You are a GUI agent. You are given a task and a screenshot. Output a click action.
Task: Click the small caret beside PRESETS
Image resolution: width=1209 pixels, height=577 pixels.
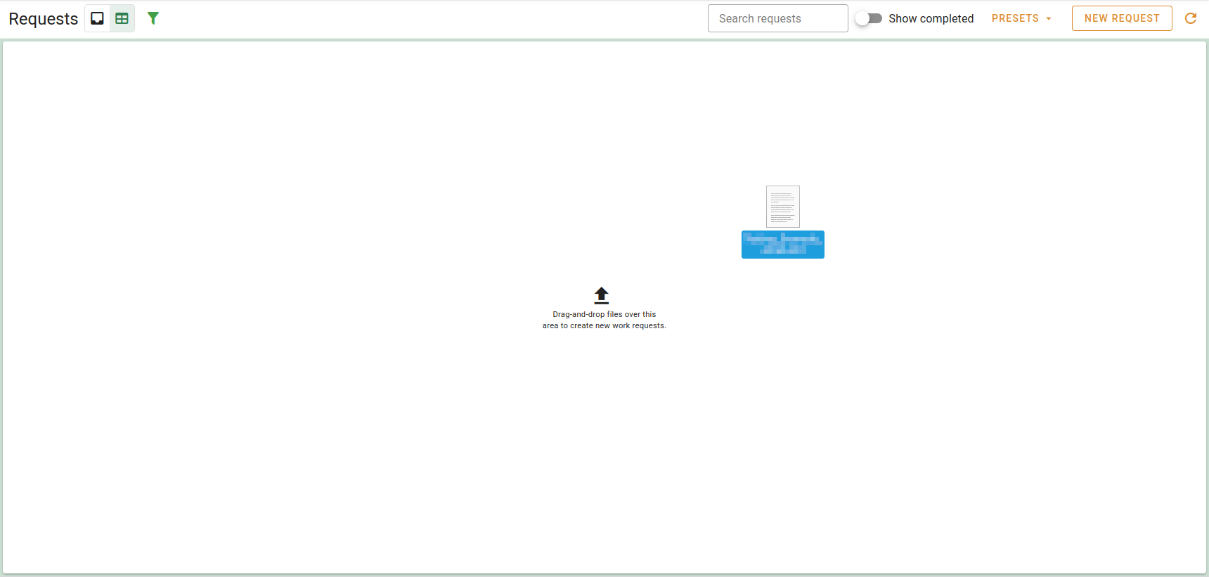[x=1049, y=19]
